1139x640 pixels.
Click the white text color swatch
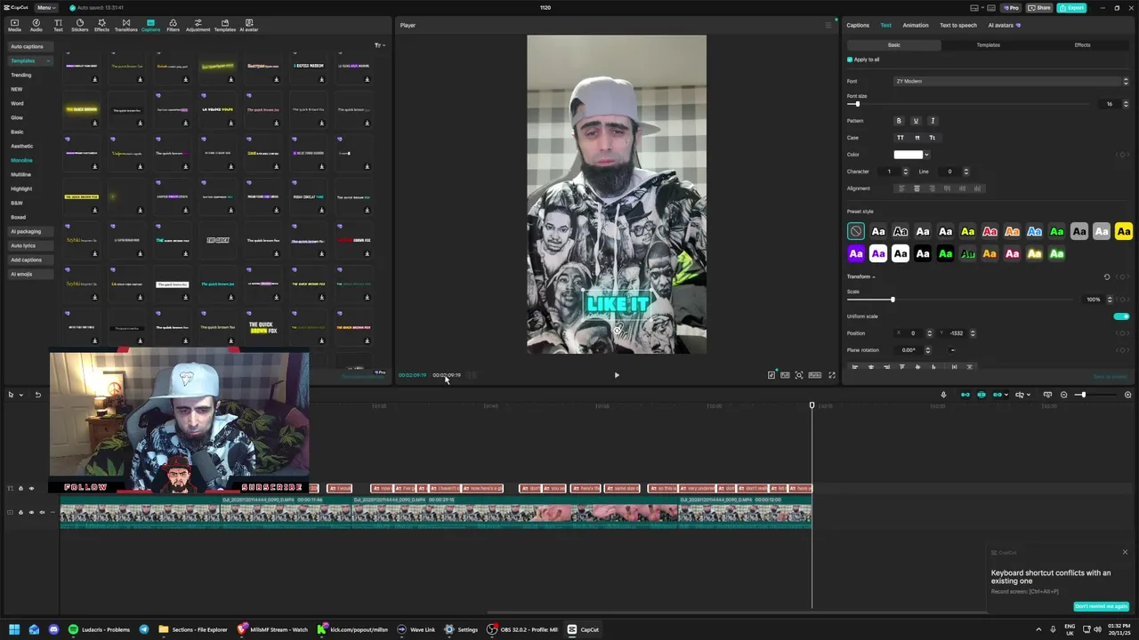(x=908, y=155)
